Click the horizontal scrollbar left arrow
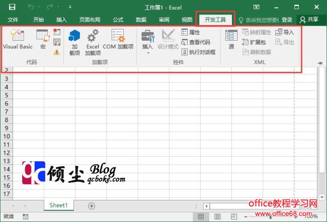The image size is (327, 222). tap(206, 206)
